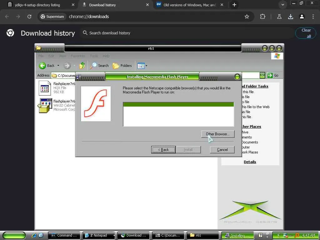Screen dimensions: 320x240
Task: Switch to the 7-Zip C:\Docum... taskbar item
Action: click(168, 235)
